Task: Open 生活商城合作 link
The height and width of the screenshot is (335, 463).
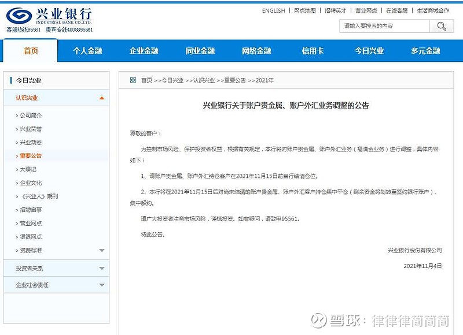Action: click(433, 10)
